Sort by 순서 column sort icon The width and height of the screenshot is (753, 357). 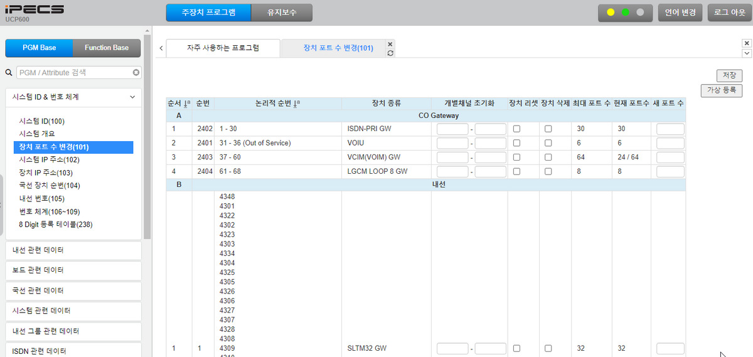(186, 103)
